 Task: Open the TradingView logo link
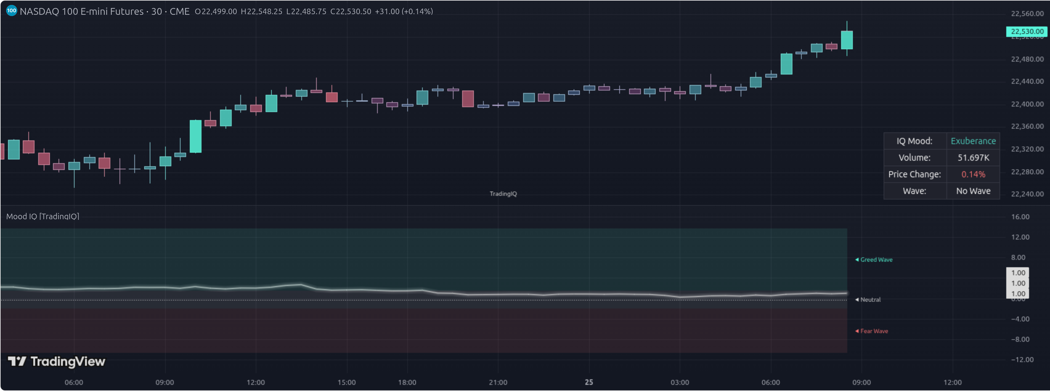pyautogui.click(x=57, y=361)
